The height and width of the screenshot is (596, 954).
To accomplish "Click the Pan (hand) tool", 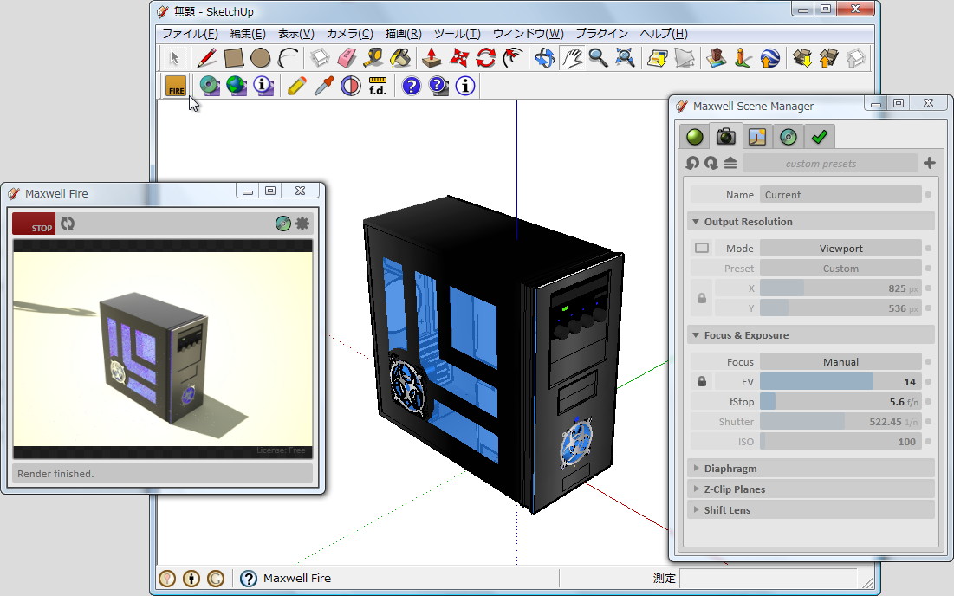I will 572,58.
